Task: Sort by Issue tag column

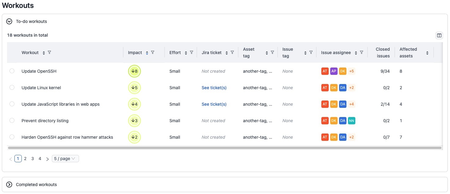Action: pyautogui.click(x=305, y=53)
